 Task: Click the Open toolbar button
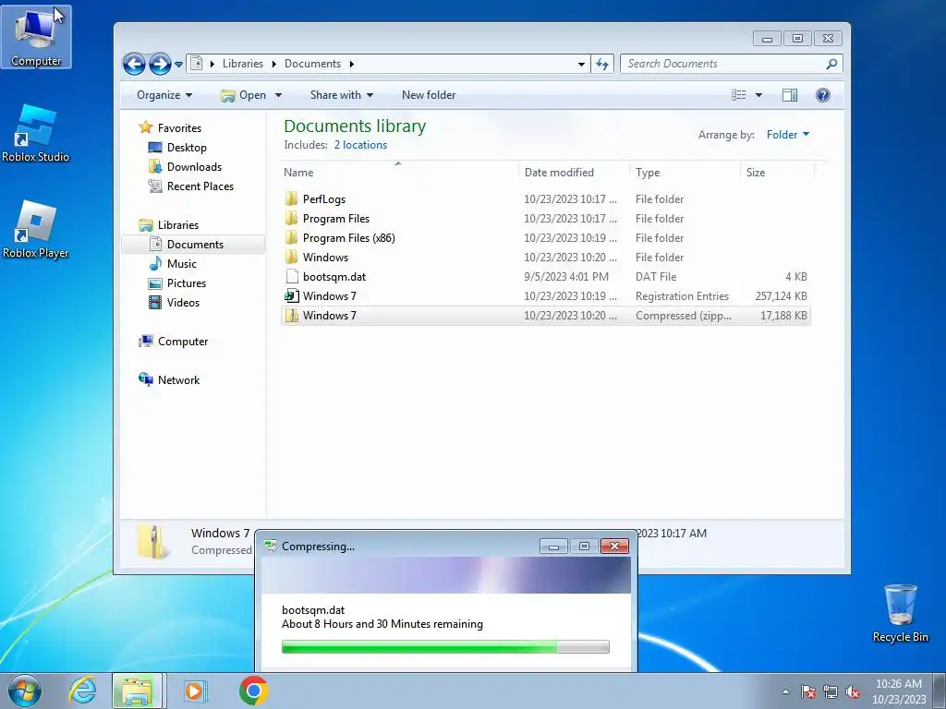[244, 95]
